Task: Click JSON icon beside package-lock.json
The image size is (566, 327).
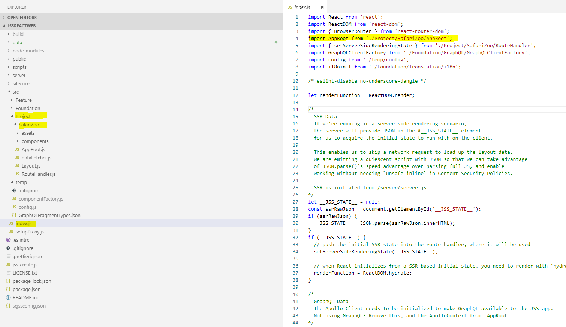Action: click(x=8, y=281)
